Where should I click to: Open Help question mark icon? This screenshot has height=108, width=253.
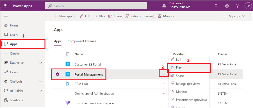[x=237, y=6]
